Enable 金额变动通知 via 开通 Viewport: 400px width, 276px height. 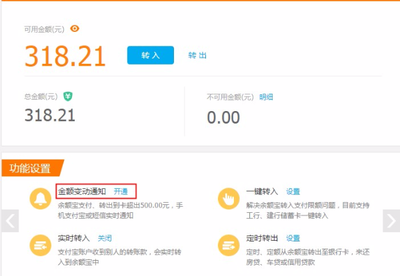click(x=121, y=192)
